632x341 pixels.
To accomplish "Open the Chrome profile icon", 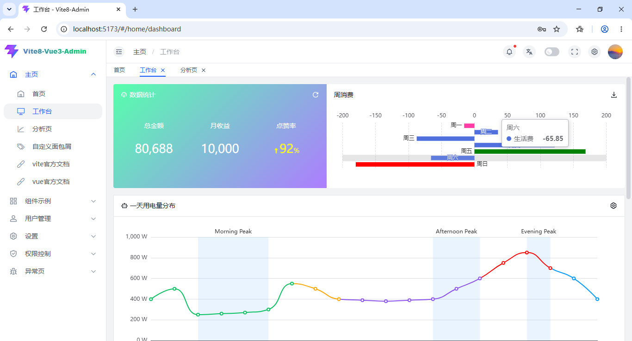I will tap(605, 29).
